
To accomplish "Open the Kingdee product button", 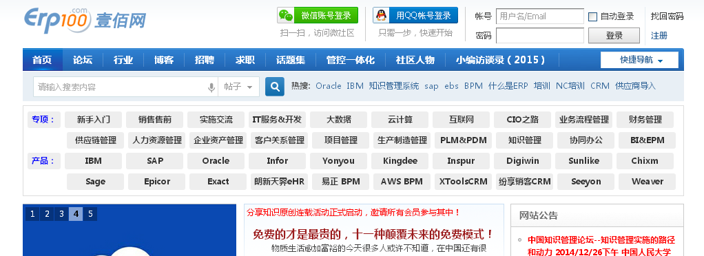I will pos(400,161).
